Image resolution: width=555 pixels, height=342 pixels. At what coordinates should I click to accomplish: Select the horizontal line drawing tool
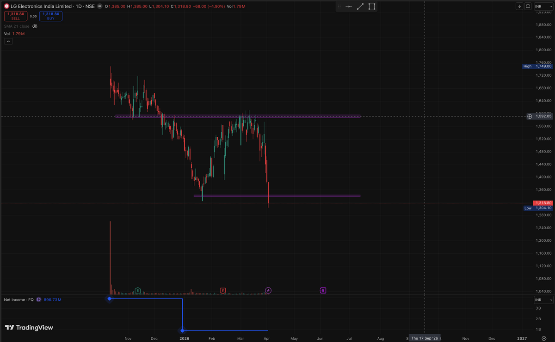pos(348,6)
